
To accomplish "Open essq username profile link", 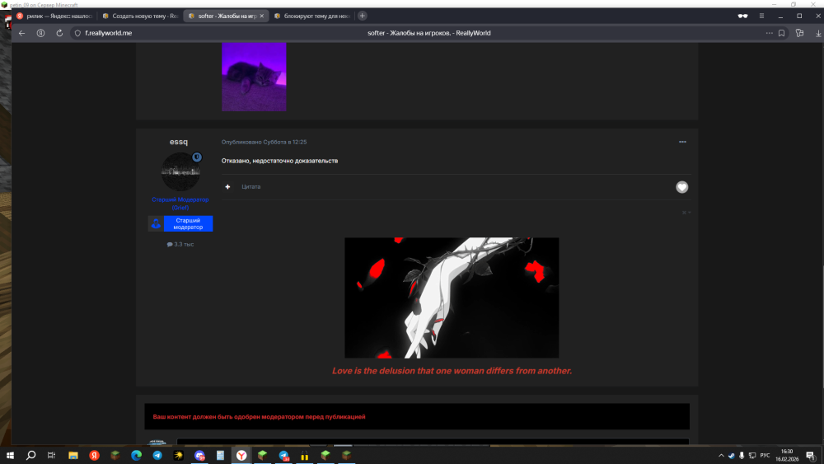I will [x=179, y=142].
